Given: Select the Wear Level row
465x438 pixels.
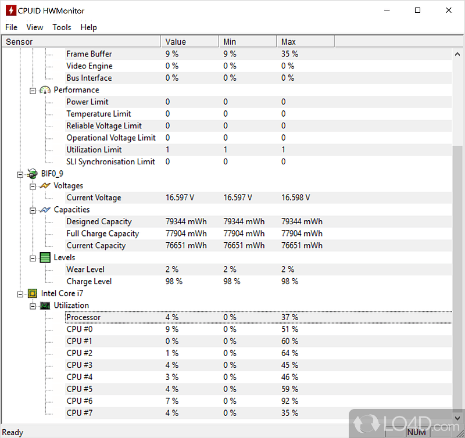Looking at the screenshot, I should (258, 270).
